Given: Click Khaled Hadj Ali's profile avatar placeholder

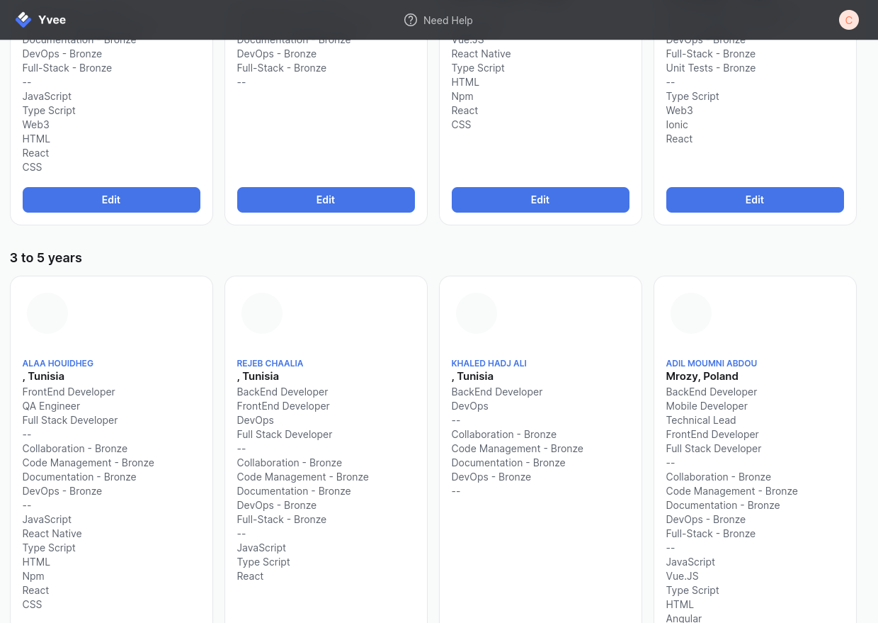Looking at the screenshot, I should click(477, 313).
